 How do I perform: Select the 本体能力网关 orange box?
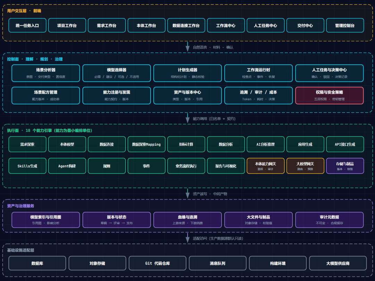(x=266, y=166)
